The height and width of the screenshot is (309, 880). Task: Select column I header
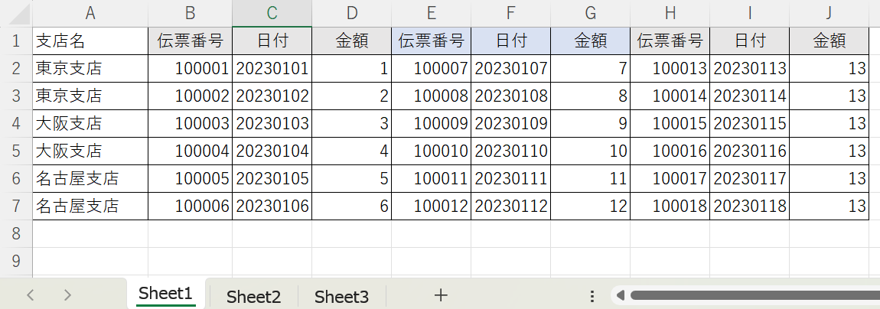[750, 13]
